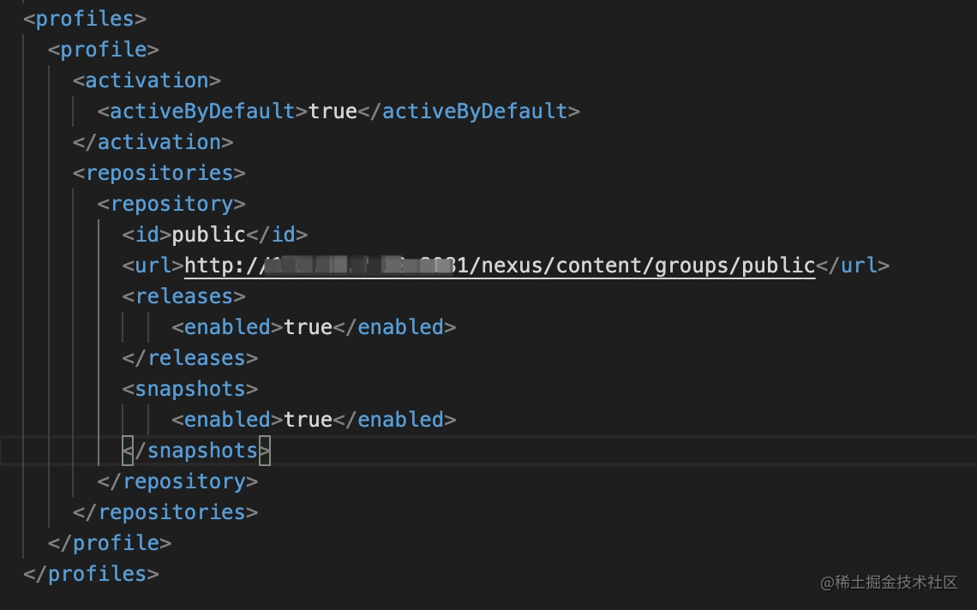Click the opening <activation> tag
This screenshot has height=610, width=977.
pos(147,81)
